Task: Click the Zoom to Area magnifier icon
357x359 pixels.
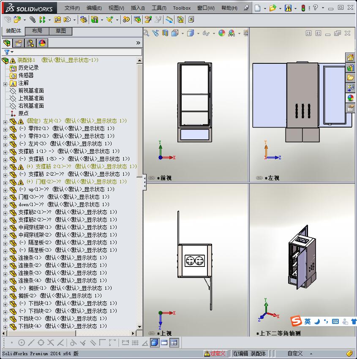Action: tap(146, 33)
